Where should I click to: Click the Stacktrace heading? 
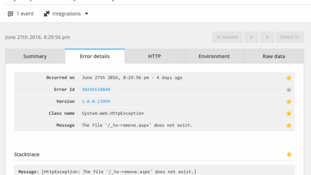click(27, 155)
